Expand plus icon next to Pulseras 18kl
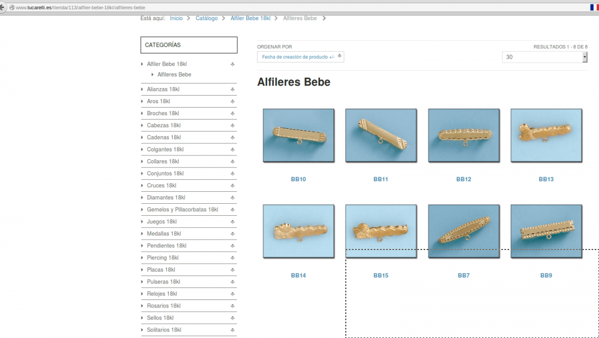Image resolution: width=599 pixels, height=338 pixels. point(233,282)
